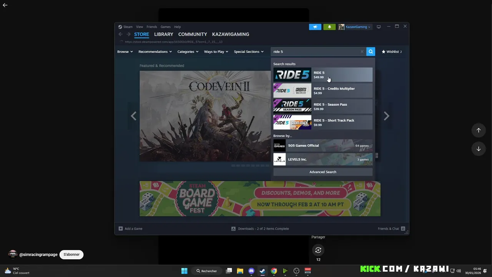Viewport: 492px width, 277px height.
Task: Switch to the COMMUNITY tab
Action: click(193, 34)
